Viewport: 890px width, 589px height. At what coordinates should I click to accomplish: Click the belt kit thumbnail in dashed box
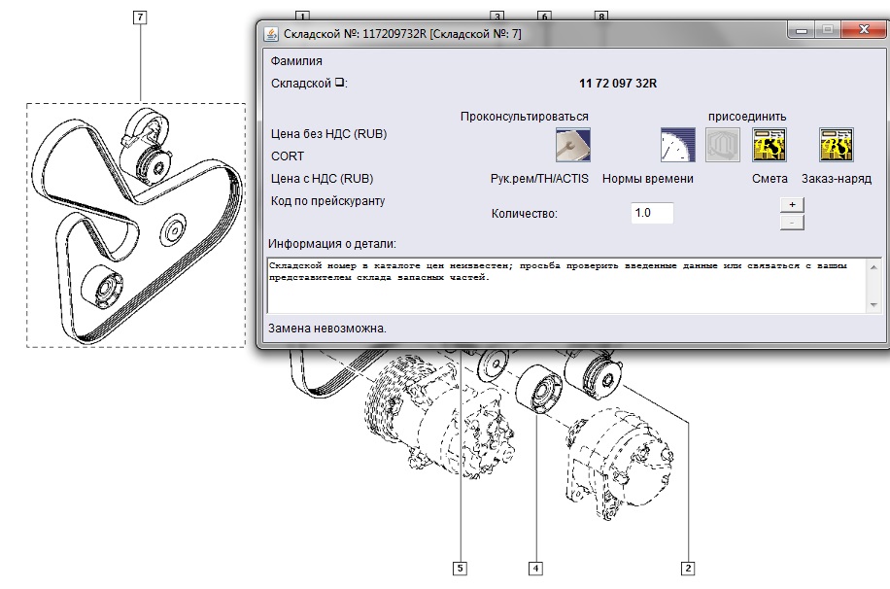click(136, 225)
